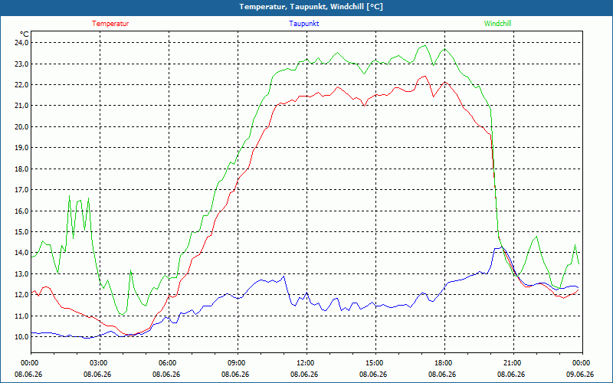Select the 11,0 y-axis value

pos(21,316)
